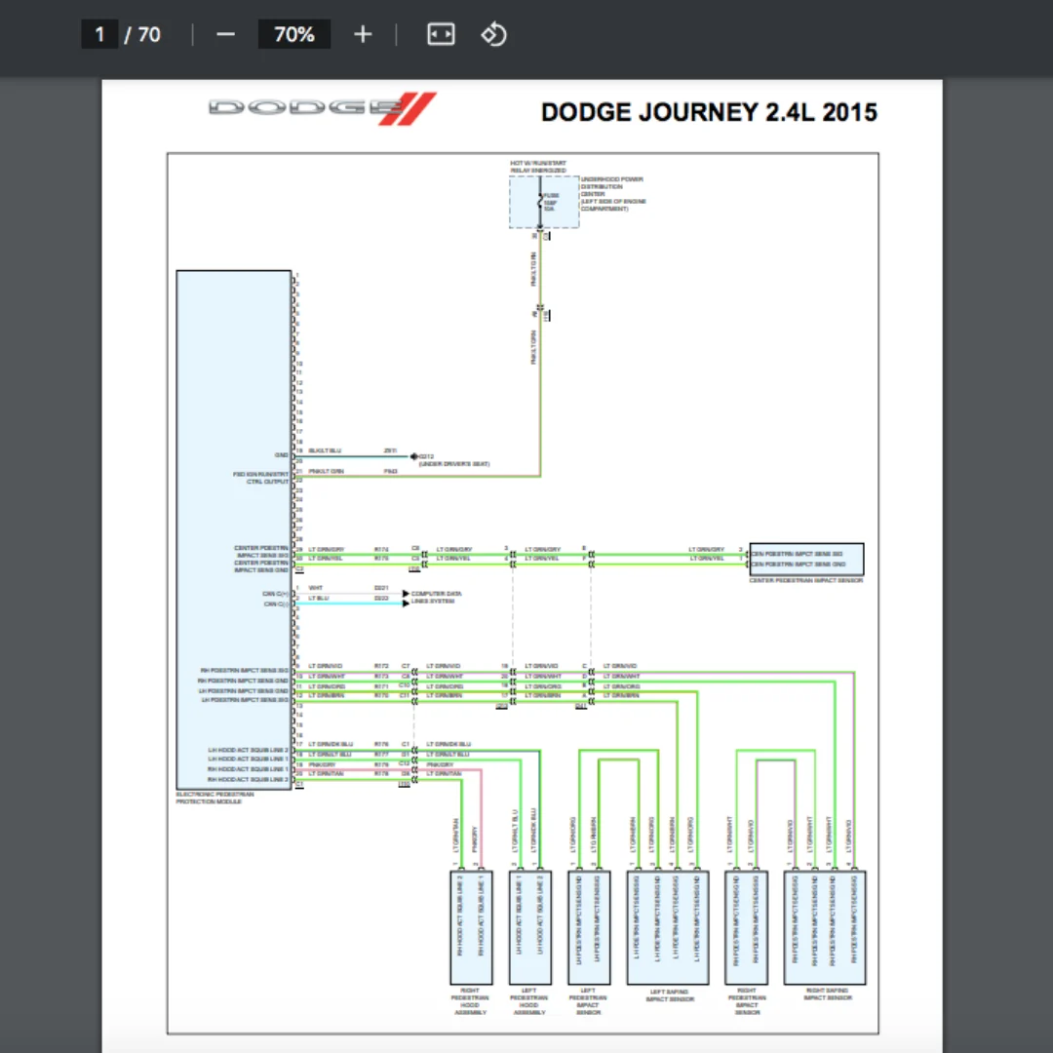Image resolution: width=1053 pixels, height=1053 pixels.
Task: Click the G312 ground point symbol
Action: coord(413,456)
